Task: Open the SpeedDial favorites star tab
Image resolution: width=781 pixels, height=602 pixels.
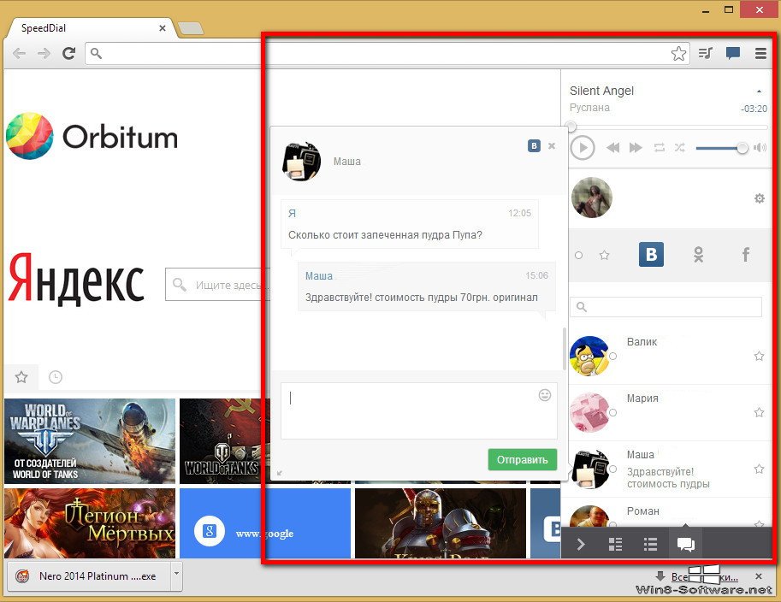Action: [21, 377]
